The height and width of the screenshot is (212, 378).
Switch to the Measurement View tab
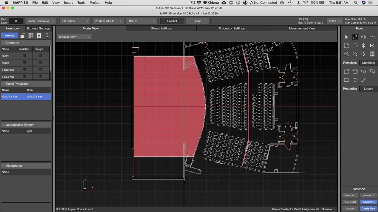click(302, 28)
